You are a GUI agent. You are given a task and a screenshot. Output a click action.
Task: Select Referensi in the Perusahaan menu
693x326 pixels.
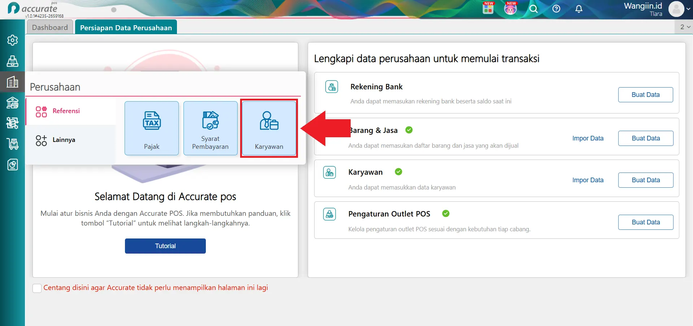tap(71, 111)
